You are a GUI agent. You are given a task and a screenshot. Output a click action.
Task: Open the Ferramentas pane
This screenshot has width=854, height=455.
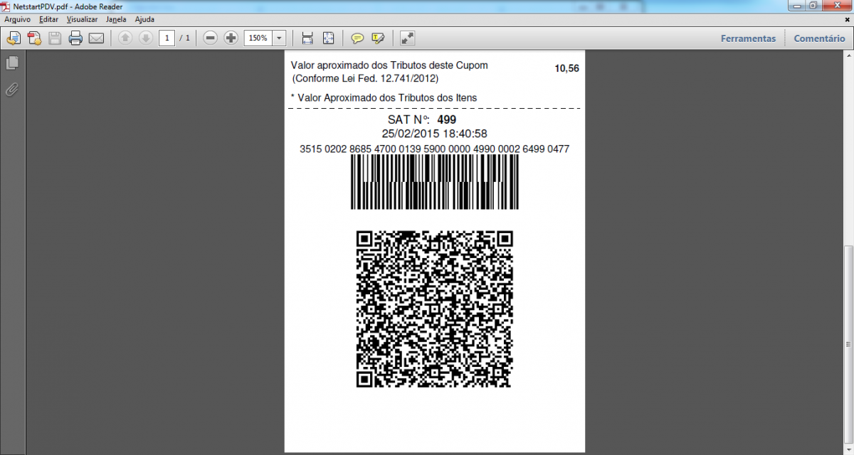748,38
